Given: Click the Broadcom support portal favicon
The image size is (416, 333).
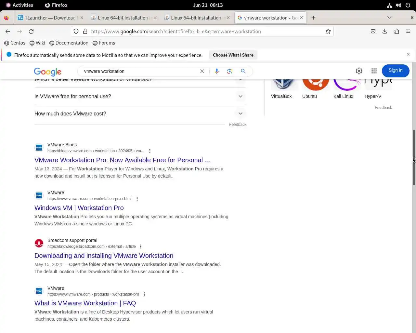Looking at the screenshot, I should click(x=39, y=243).
